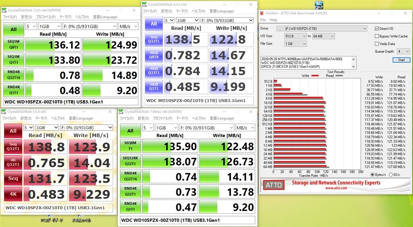The image size is (413, 227).
Task: Click Start button in ATTO Disk Benchmark
Action: pos(401,60)
